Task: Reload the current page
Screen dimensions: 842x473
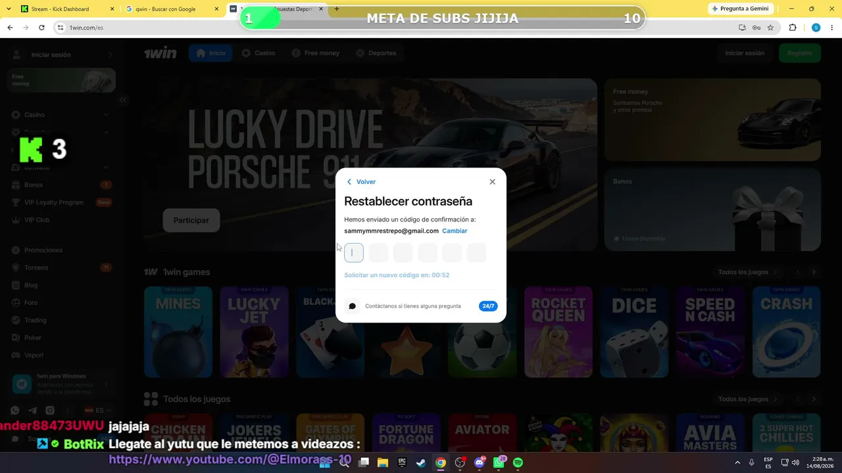Action: click(41, 28)
